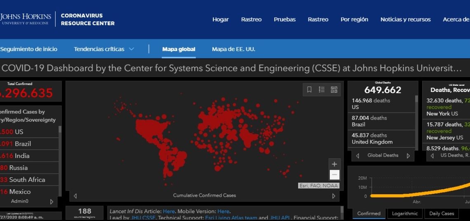Screen dimensions: 470x221
Task: Select the Seguimiento de inicio tab
Action: click(x=28, y=49)
